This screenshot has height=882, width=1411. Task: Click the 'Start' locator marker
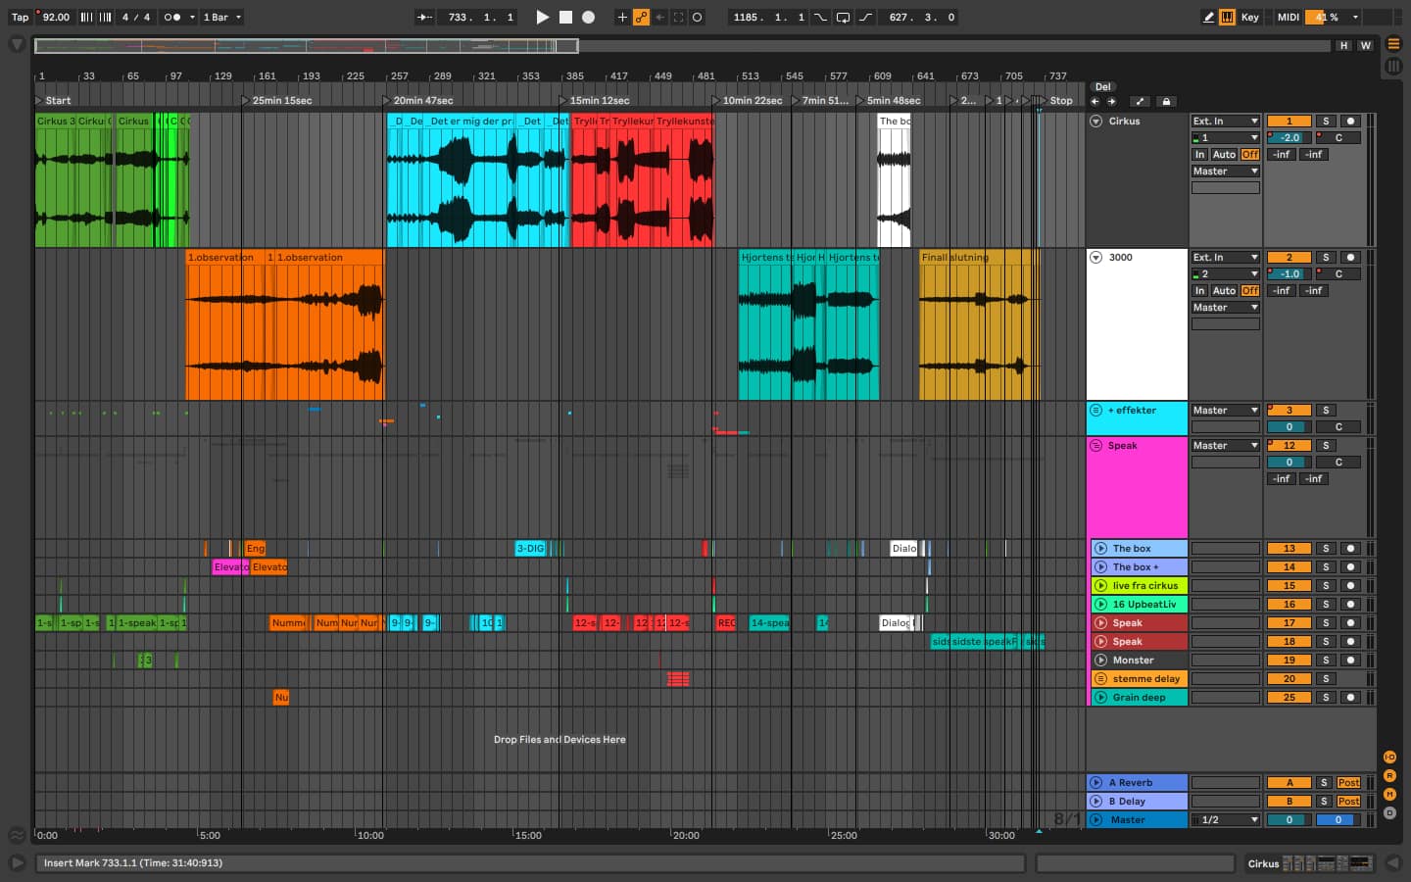[x=53, y=100]
